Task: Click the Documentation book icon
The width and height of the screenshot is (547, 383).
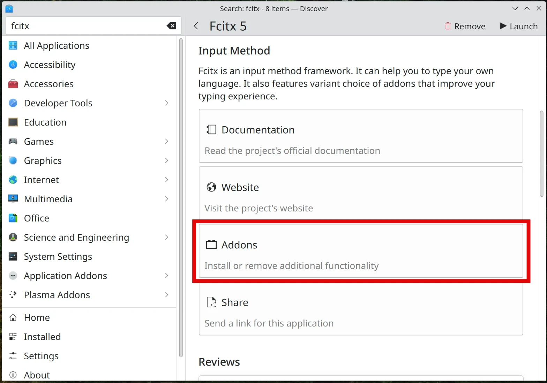Action: (211, 130)
